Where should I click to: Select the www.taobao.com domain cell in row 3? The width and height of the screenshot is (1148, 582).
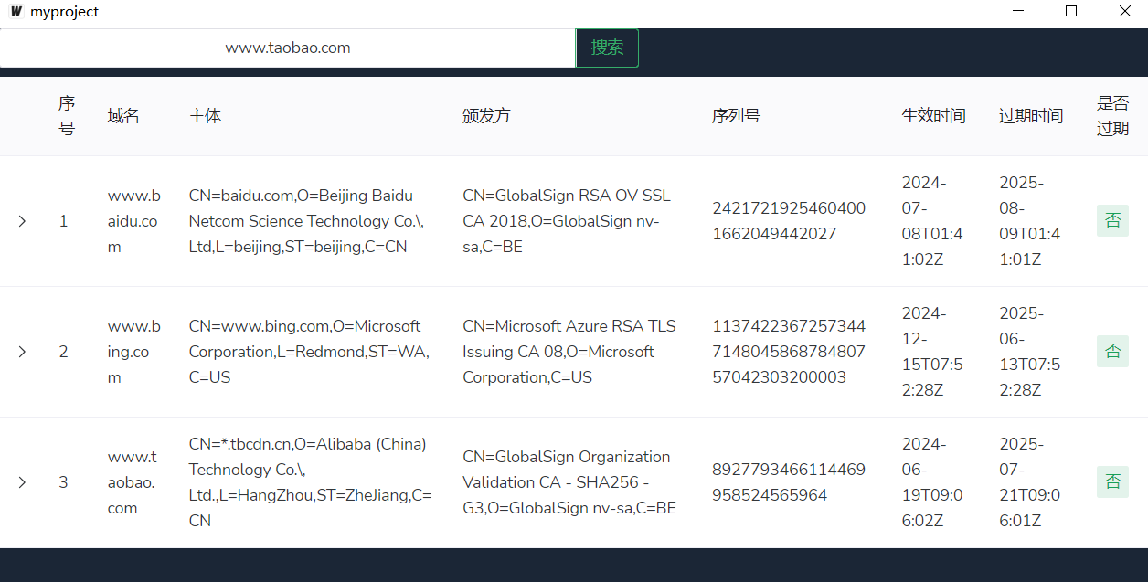point(133,482)
